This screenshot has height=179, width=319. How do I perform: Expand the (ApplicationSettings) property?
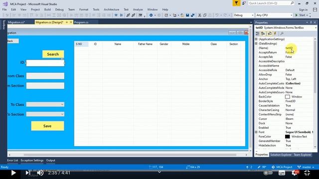coord(256,39)
